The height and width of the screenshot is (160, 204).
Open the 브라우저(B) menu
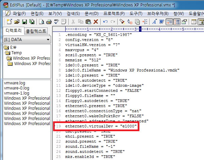158,14
